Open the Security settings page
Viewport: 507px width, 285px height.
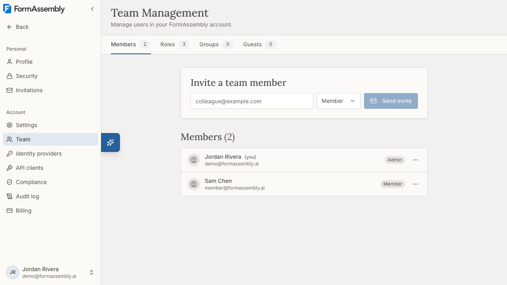point(50,76)
